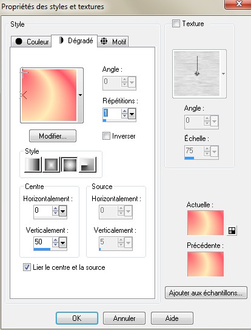Click the Précédente gradient swatch
This screenshot has width=251, height=330.
coord(206,264)
